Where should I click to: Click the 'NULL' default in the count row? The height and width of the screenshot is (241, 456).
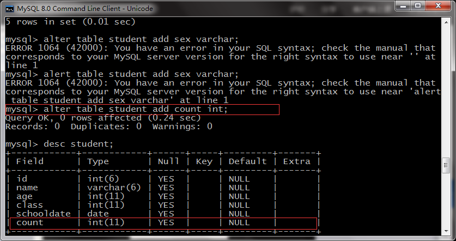click(x=239, y=222)
